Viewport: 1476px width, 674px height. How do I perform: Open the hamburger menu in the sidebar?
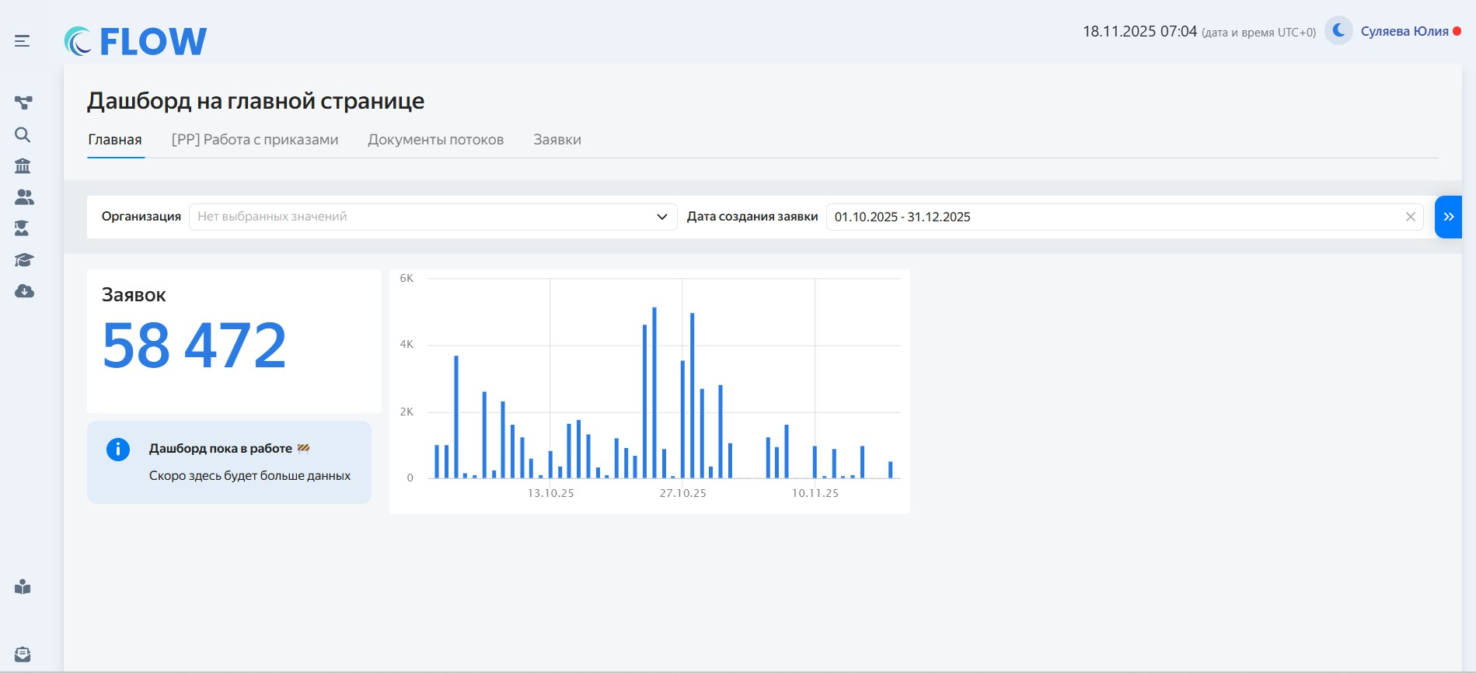tap(23, 41)
